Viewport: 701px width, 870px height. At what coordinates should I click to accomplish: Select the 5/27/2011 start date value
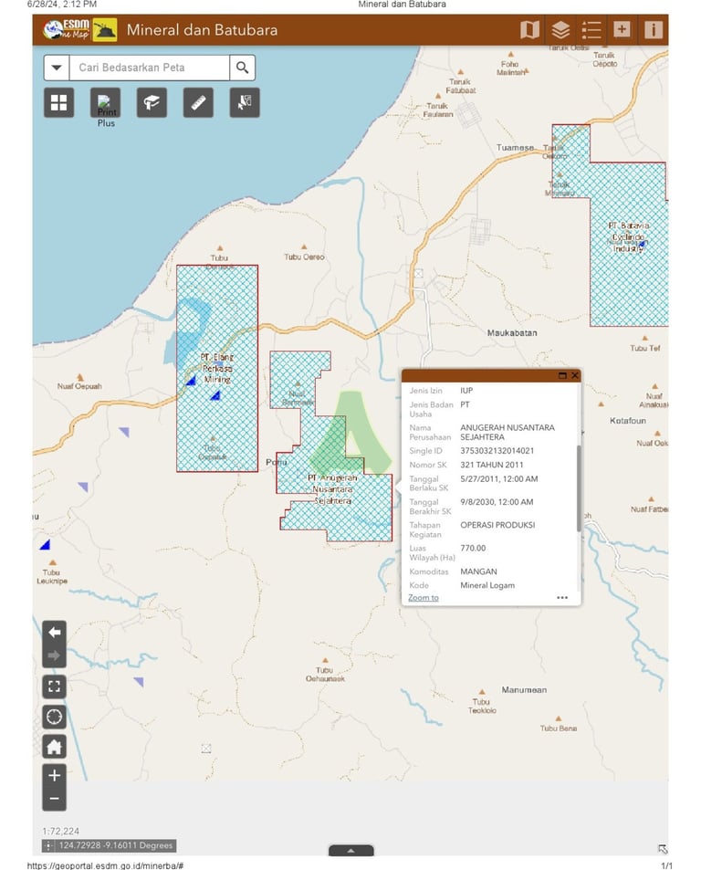[x=498, y=479]
